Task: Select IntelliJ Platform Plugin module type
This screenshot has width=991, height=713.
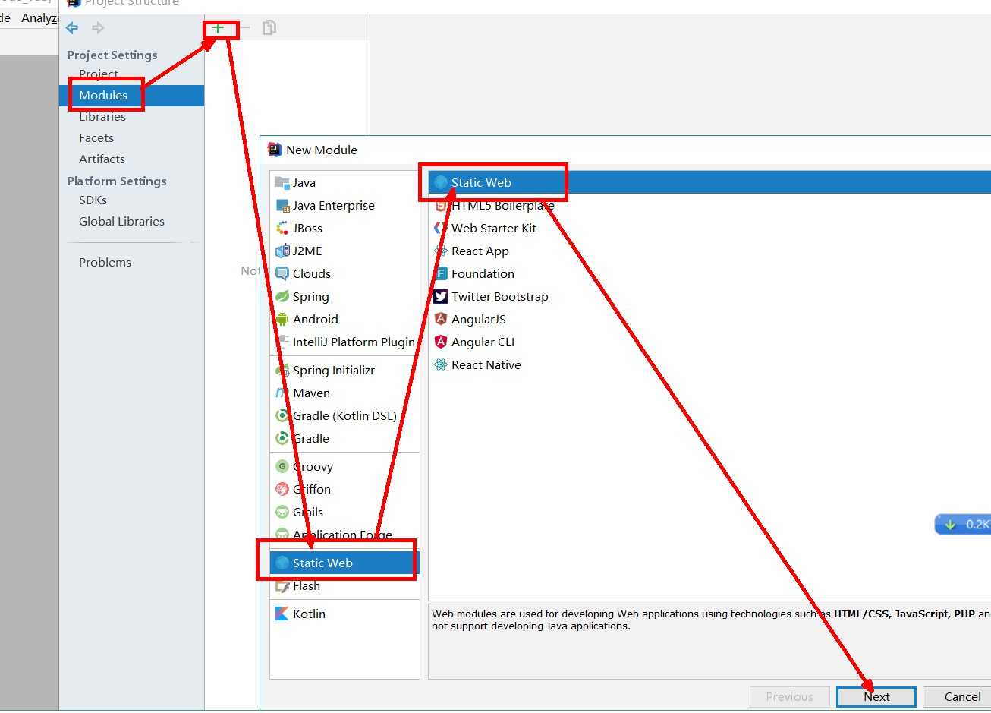Action: coord(344,342)
